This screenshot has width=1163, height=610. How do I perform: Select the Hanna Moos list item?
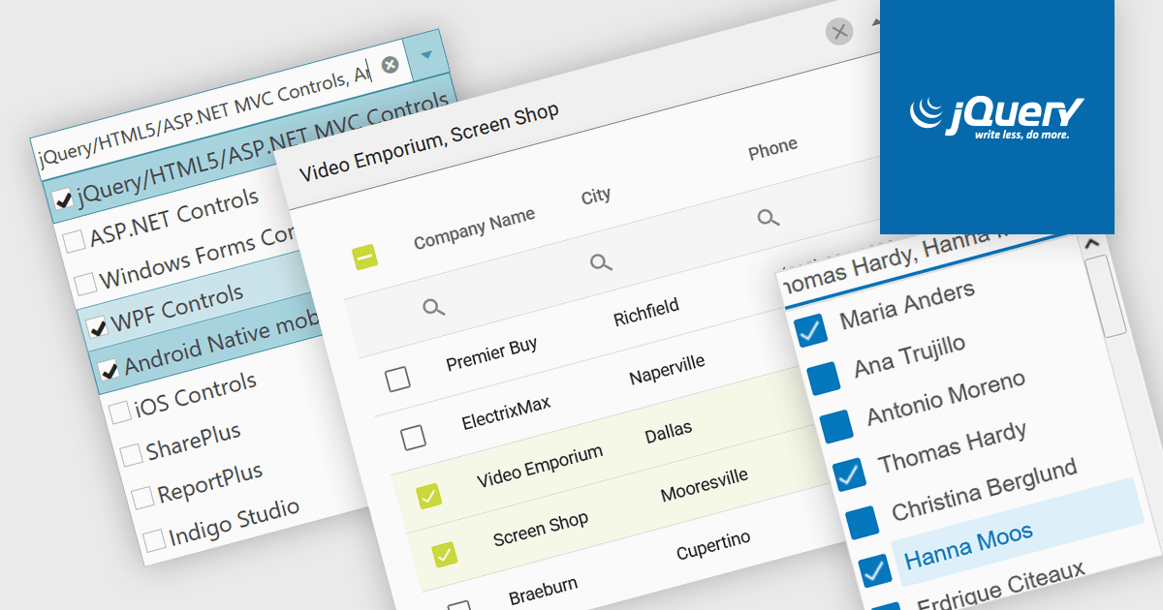(x=1018, y=533)
